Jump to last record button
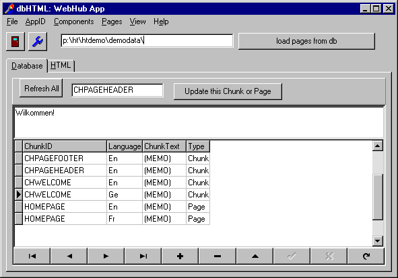This screenshot has width=398, height=278. point(143,257)
